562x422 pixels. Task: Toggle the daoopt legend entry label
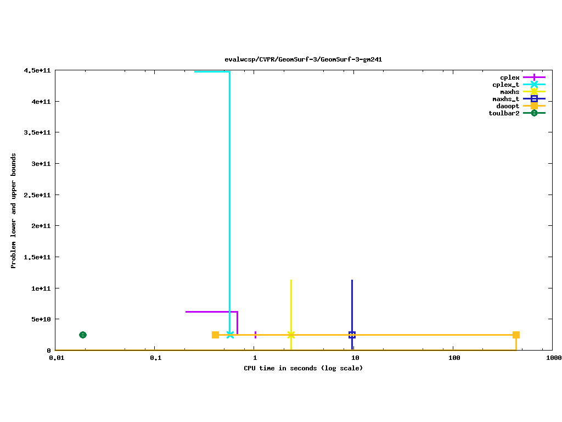508,106
